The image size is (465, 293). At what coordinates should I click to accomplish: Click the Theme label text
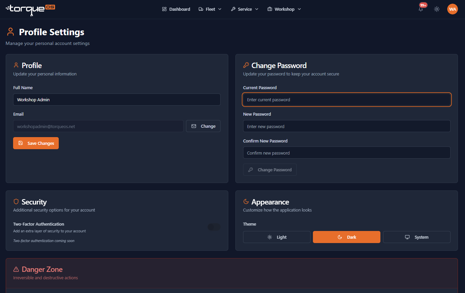click(249, 224)
